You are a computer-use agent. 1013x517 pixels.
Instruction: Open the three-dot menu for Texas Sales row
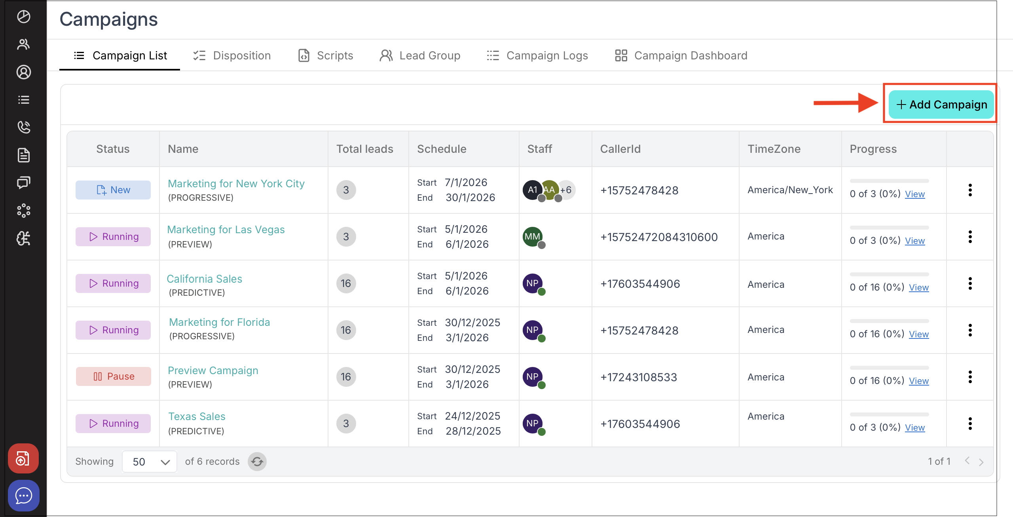[x=970, y=424]
